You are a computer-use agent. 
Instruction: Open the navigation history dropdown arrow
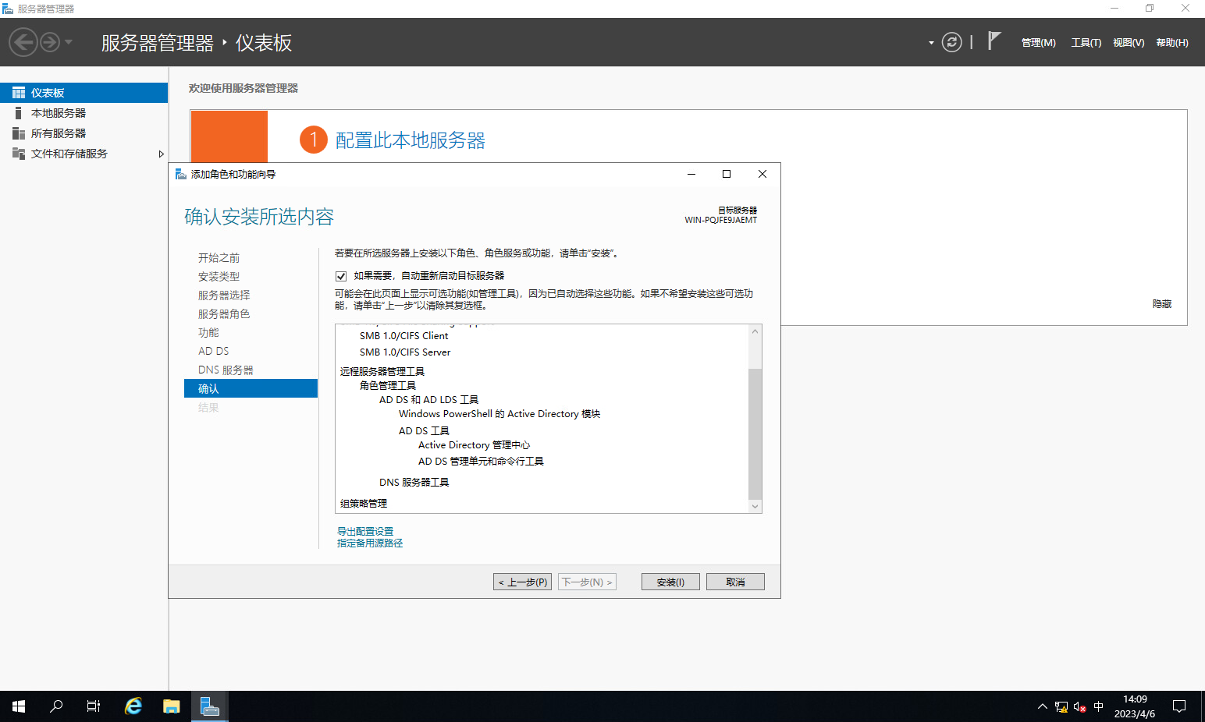[69, 42]
